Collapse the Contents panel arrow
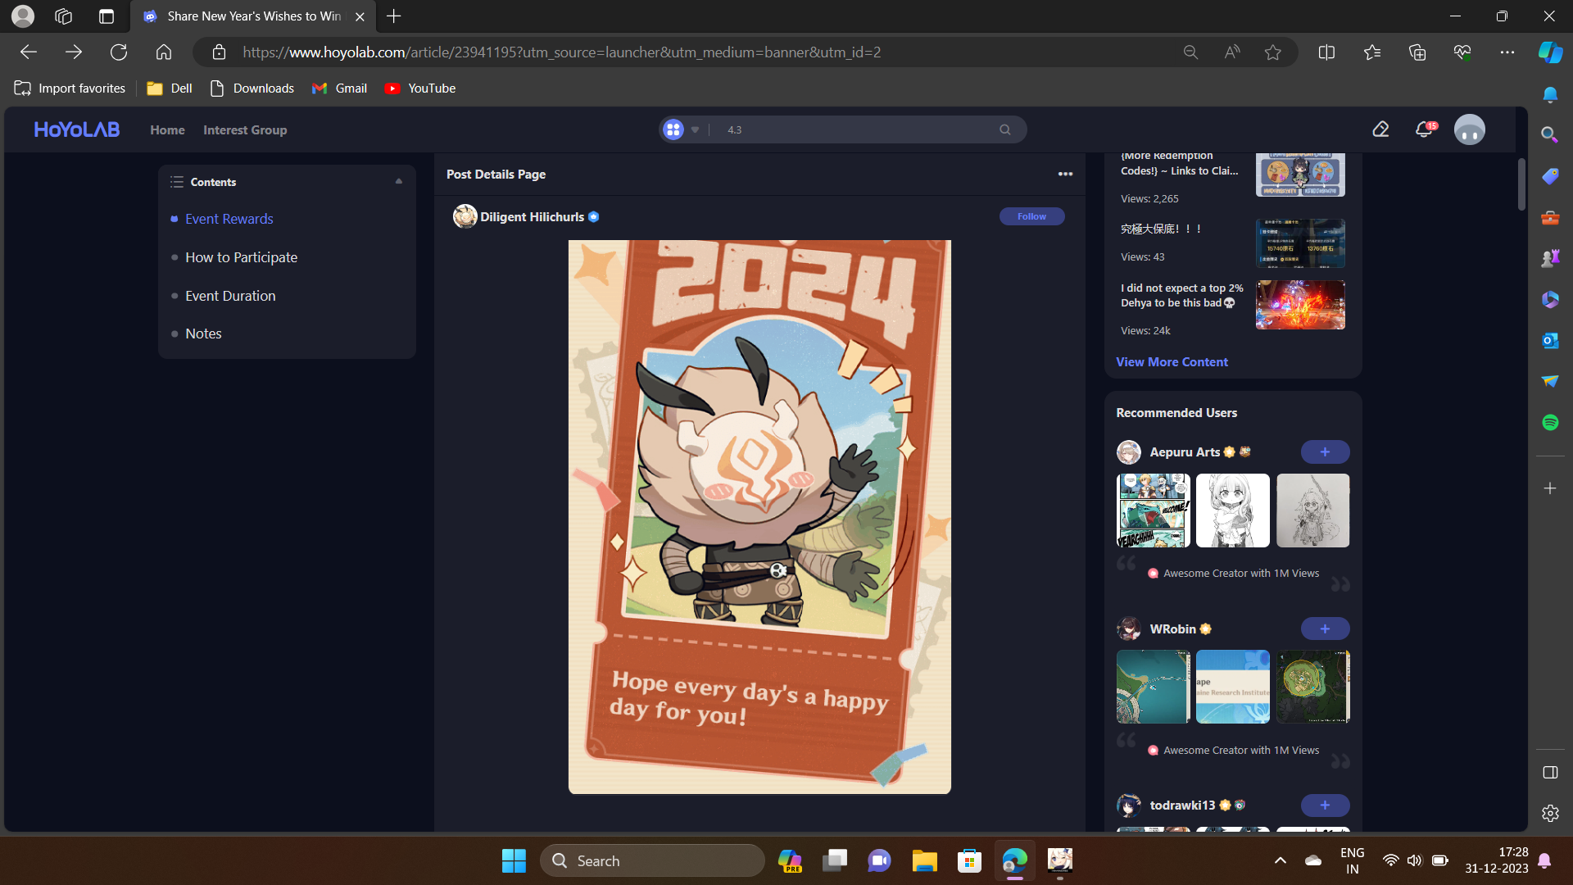The height and width of the screenshot is (885, 1573). point(399,182)
